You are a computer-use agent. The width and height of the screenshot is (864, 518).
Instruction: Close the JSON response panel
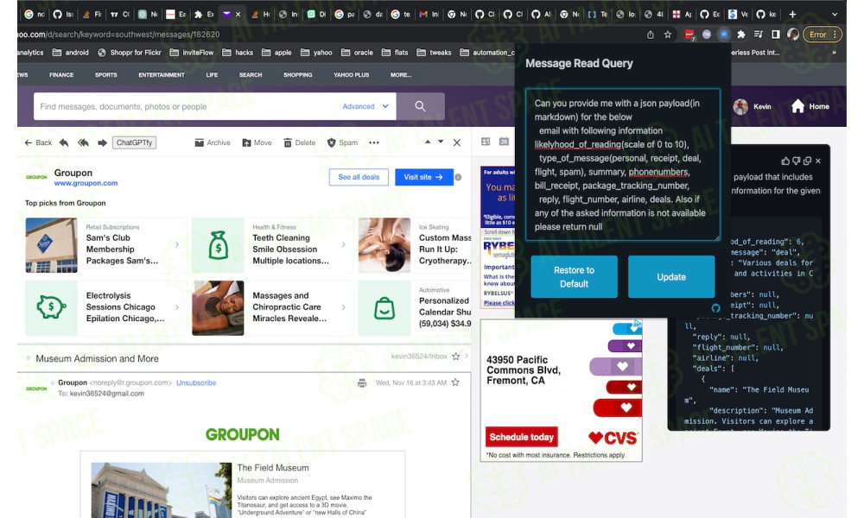tap(818, 161)
